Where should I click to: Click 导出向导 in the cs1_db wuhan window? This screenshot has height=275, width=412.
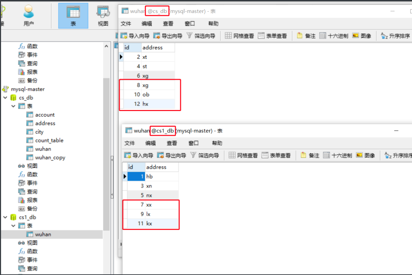[171, 155]
